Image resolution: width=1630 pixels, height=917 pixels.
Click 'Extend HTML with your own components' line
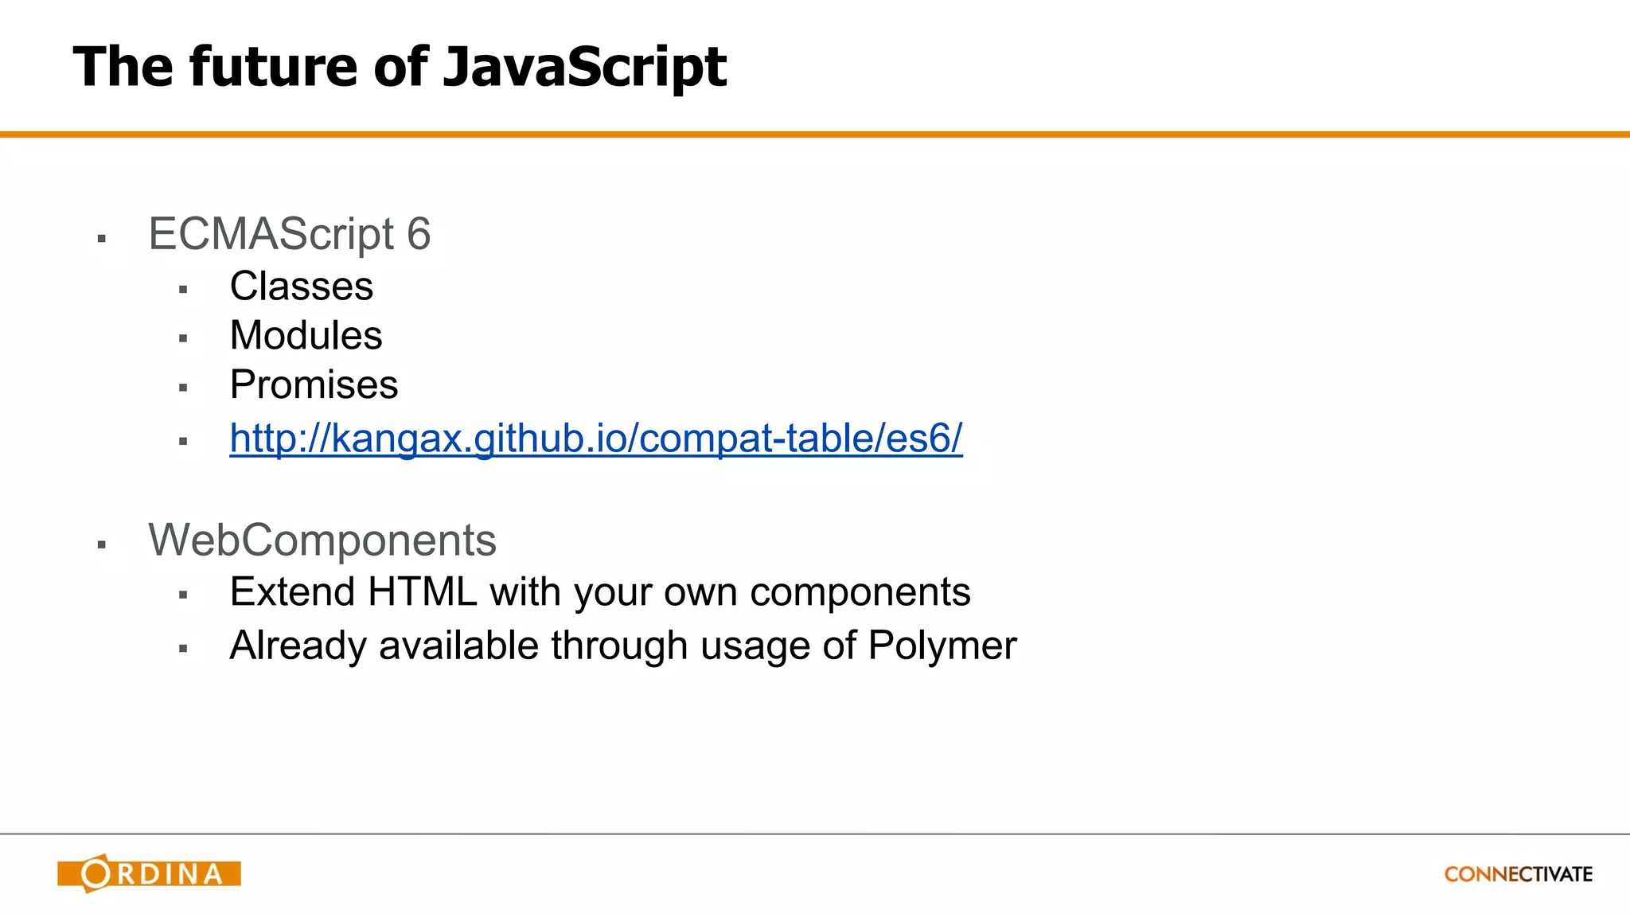pos(599,592)
